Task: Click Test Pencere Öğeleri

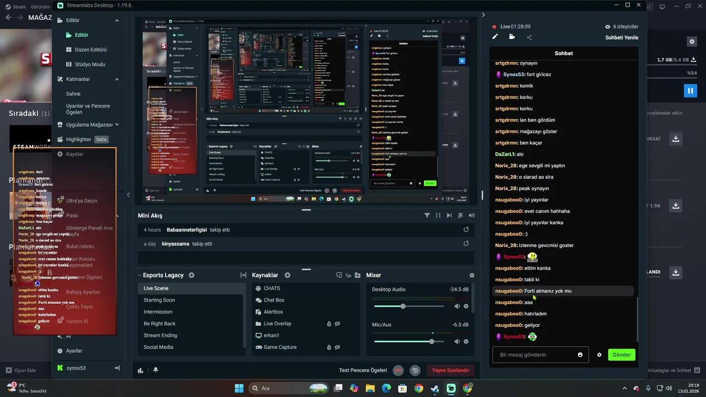Action: click(x=363, y=371)
